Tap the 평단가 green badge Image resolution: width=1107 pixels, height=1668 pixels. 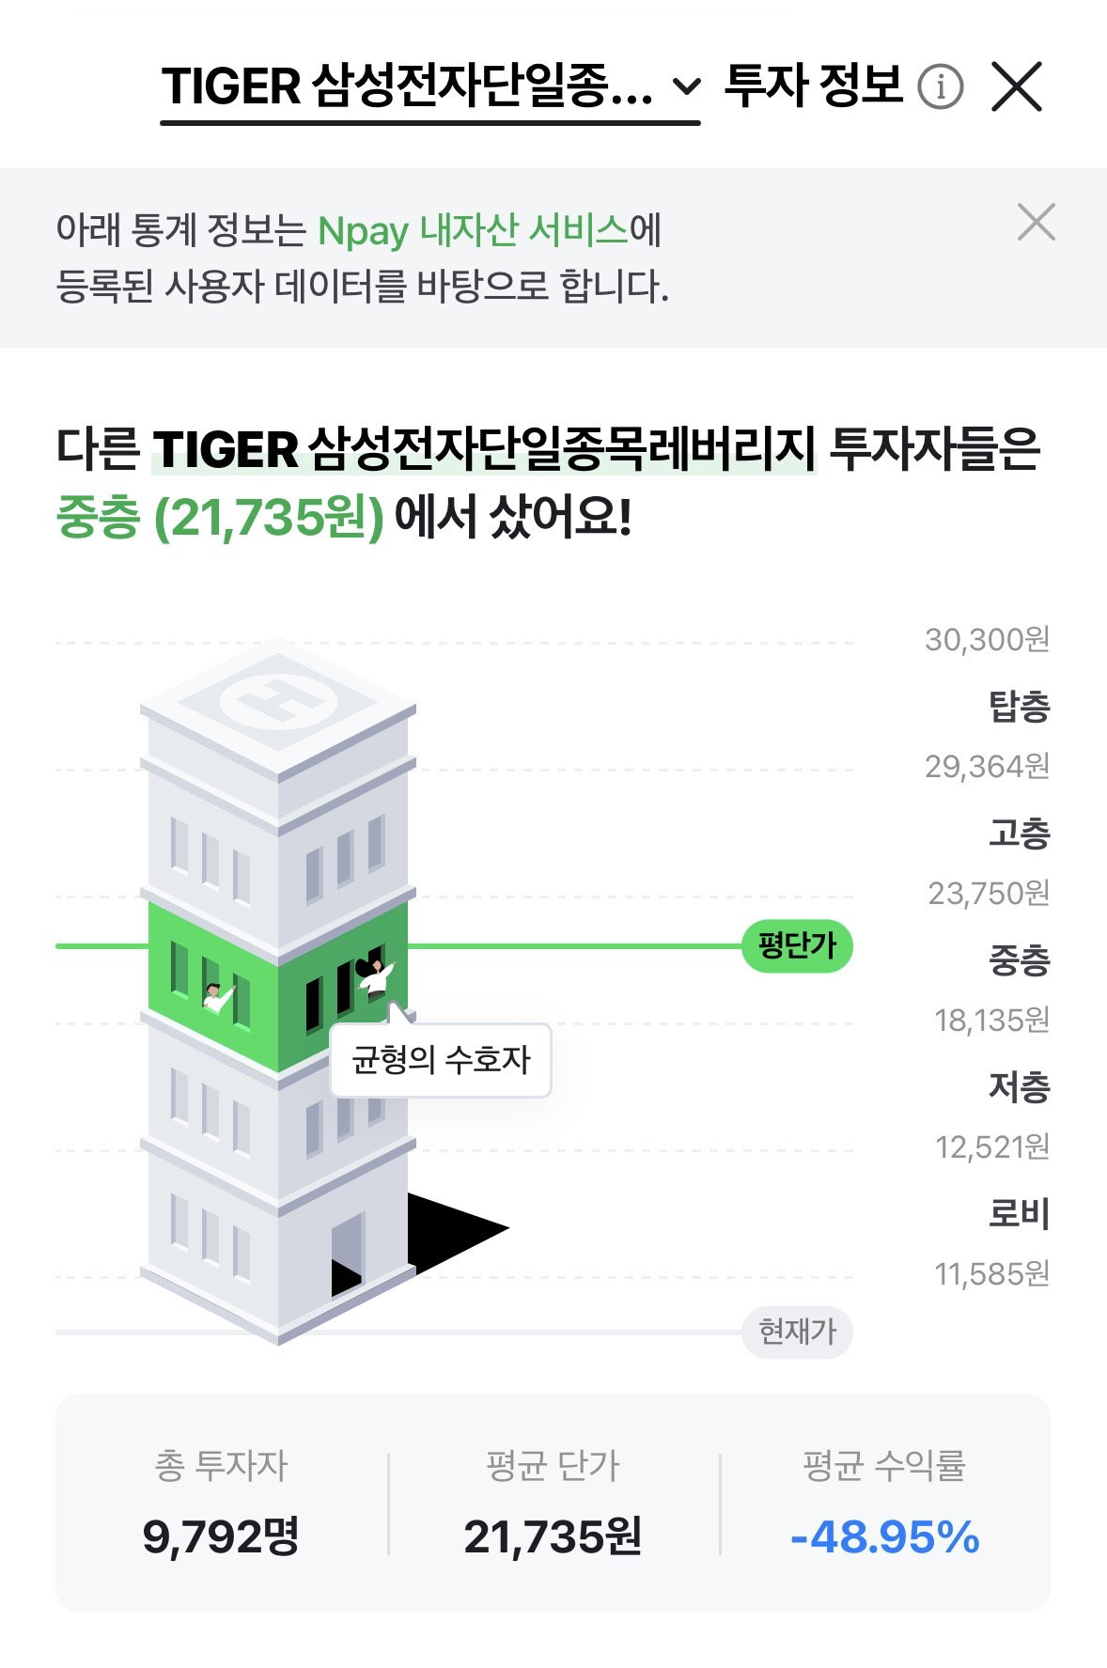(x=797, y=945)
